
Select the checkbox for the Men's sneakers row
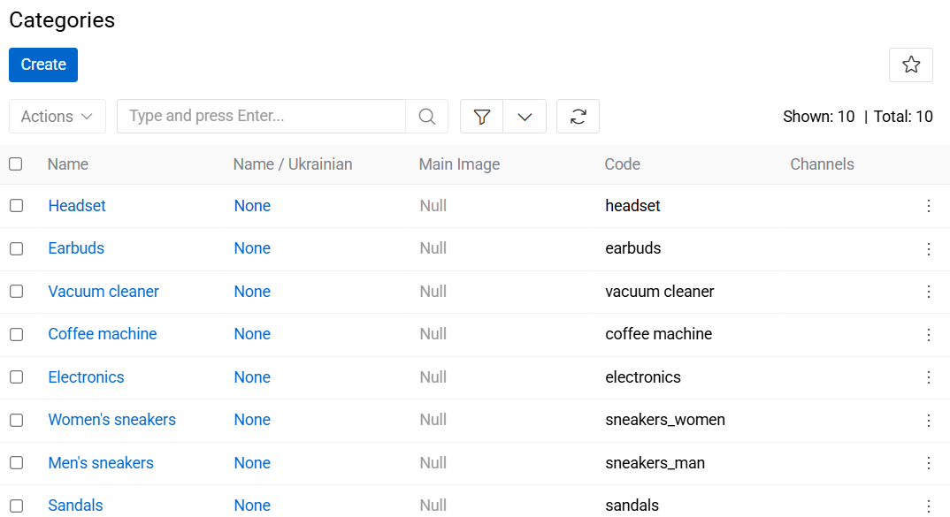point(15,462)
